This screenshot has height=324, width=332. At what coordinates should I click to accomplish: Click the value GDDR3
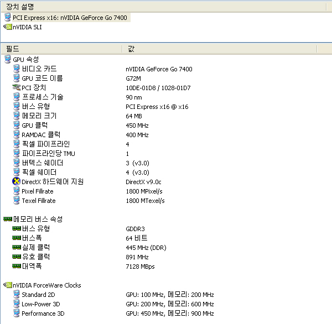point(135,229)
